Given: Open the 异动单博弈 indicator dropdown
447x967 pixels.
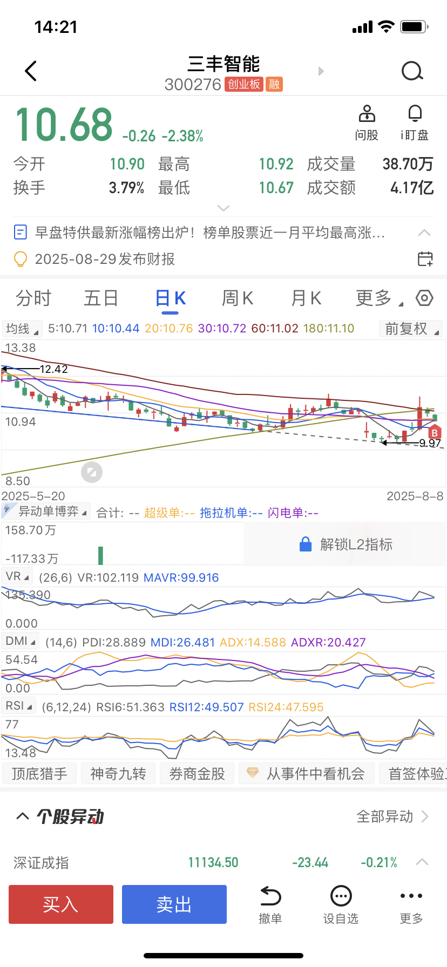Looking at the screenshot, I should 46,511.
